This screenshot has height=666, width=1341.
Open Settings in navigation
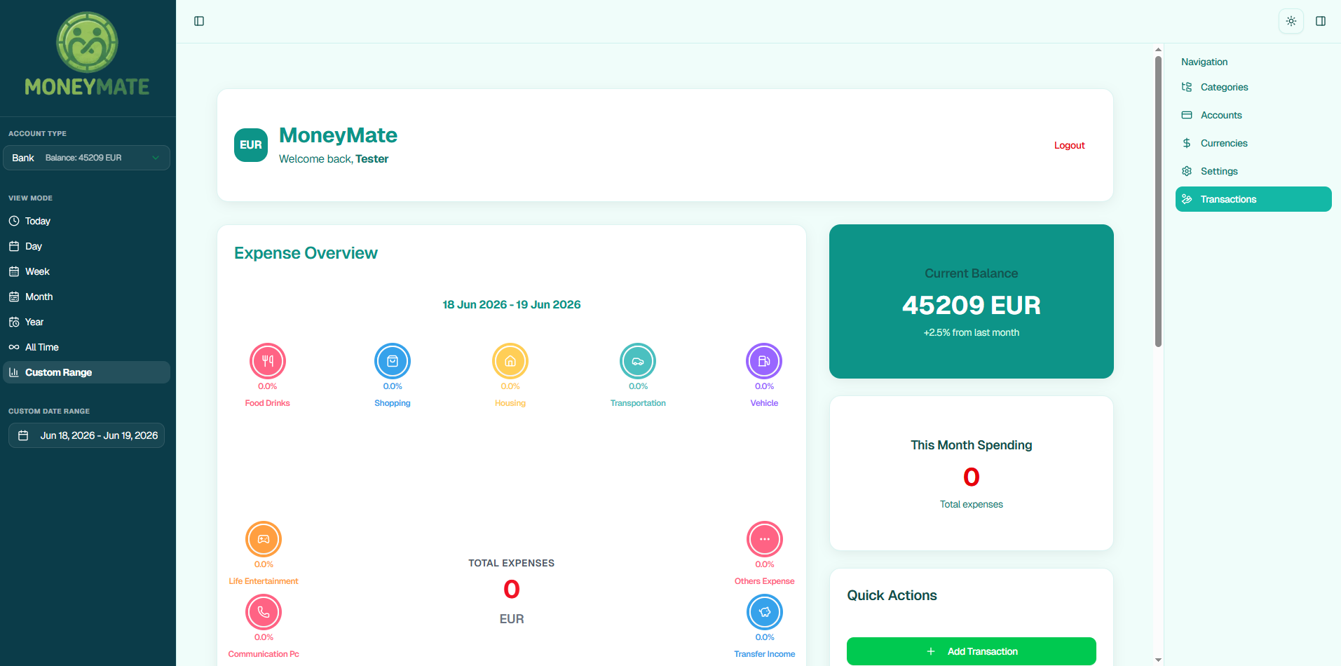[x=1253, y=171]
